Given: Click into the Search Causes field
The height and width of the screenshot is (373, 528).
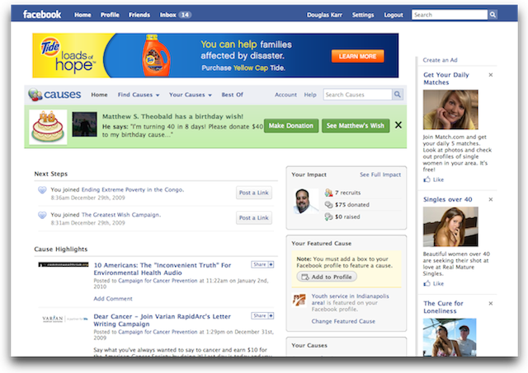Looking at the screenshot, I should click(357, 95).
